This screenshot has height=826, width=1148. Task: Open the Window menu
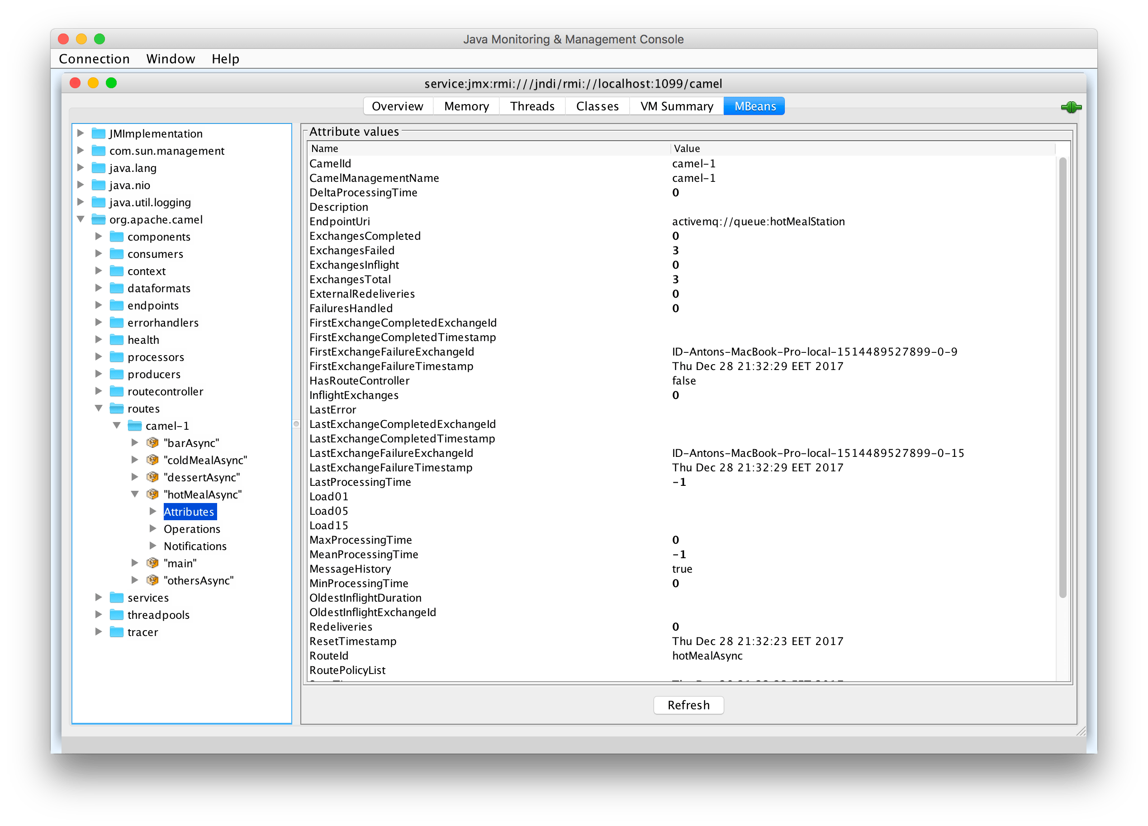click(171, 59)
